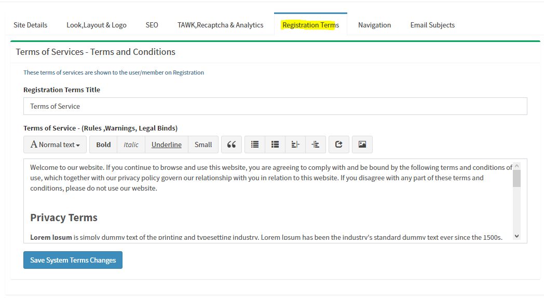Click the insert image icon
Screen dimensions: 544x303
pyautogui.click(x=362, y=145)
